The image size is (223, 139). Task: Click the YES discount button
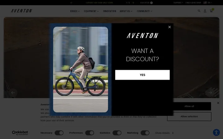tap(142, 75)
